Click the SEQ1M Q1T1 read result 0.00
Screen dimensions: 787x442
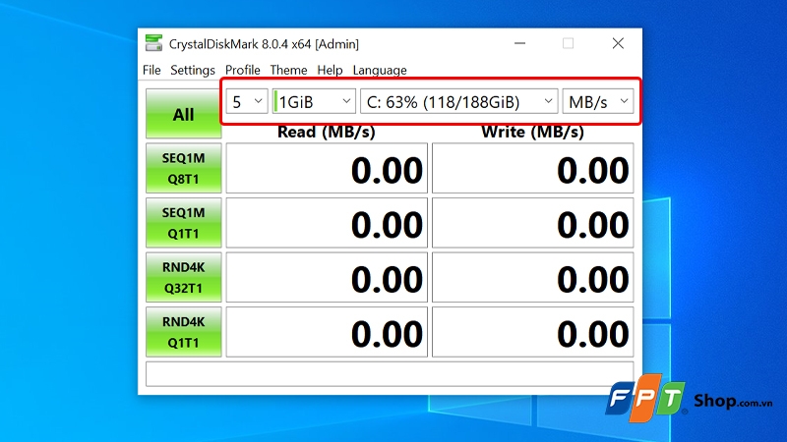[327, 223]
